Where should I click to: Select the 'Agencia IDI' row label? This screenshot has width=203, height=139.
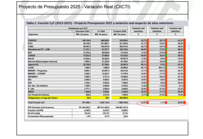(x=33, y=64)
